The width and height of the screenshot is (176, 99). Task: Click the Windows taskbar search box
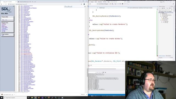[x=15, y=98]
